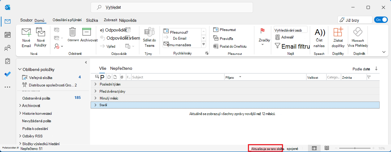
Task: Open the Složka ribbon tab
Action: 92,20
